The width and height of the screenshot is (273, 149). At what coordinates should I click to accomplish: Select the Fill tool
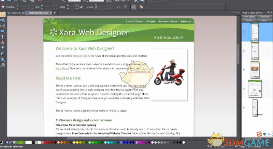pyautogui.click(x=3, y=43)
